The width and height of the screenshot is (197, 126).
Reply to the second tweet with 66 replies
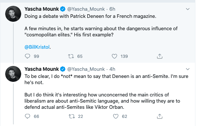(x=27, y=116)
